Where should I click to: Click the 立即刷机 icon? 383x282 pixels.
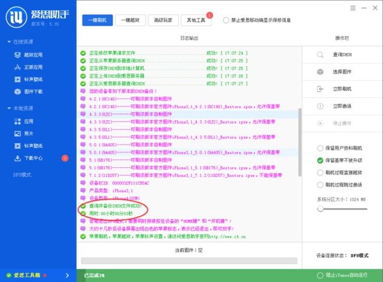tap(320, 89)
